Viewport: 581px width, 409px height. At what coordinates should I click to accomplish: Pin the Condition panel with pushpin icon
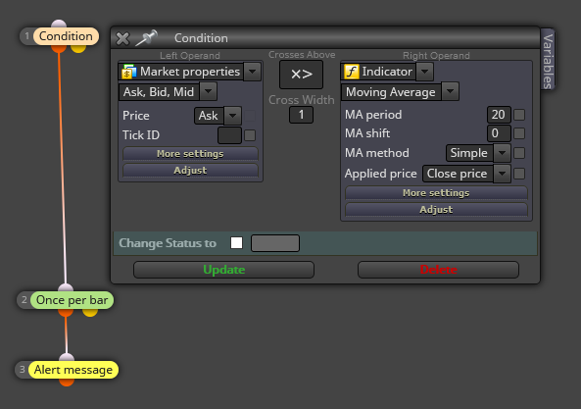(146, 38)
